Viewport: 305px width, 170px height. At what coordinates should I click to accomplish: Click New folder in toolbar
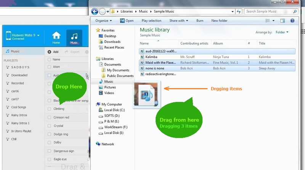(x=219, y=20)
